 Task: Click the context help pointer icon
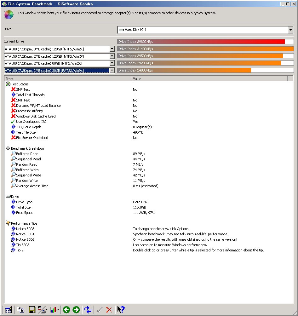pos(121,310)
